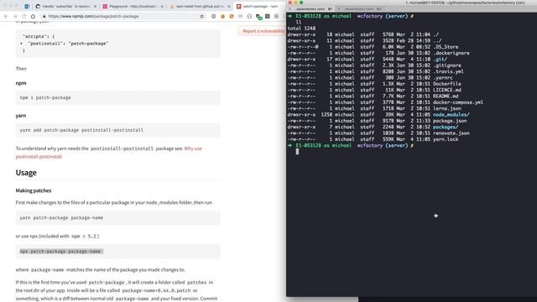Image resolution: width=537 pixels, height=302 pixels.
Task: Click '.gitignore' in terminal listing
Action: 447,65
